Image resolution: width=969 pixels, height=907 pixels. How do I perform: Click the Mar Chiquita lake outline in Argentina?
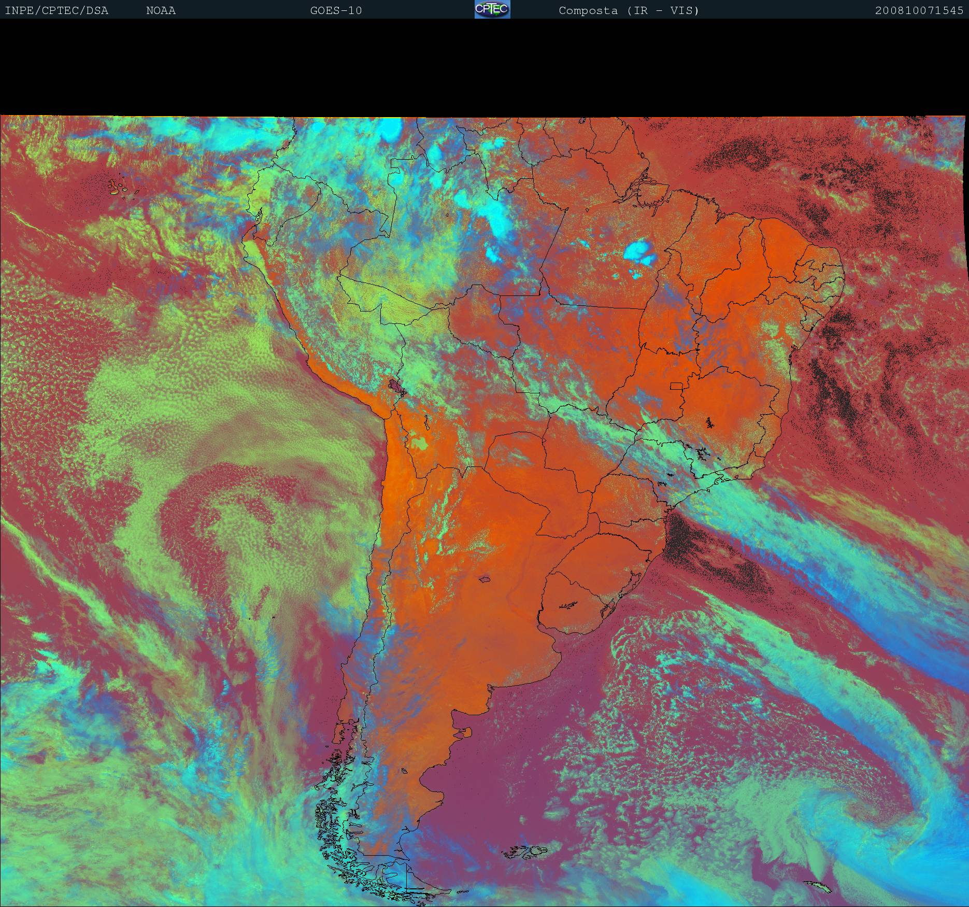pyautogui.click(x=485, y=579)
